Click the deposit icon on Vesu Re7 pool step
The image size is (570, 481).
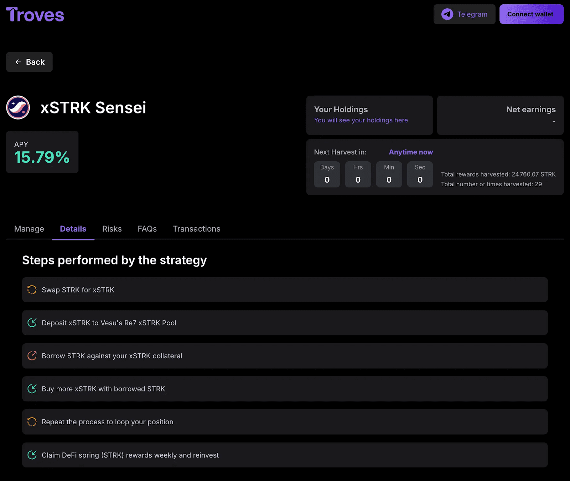[32, 323]
